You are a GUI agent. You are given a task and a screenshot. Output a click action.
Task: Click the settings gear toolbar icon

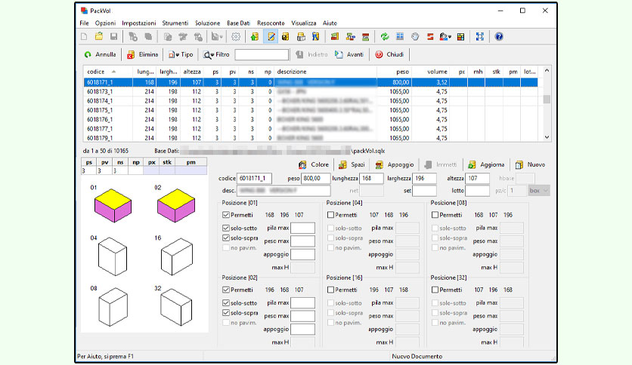(x=236, y=37)
